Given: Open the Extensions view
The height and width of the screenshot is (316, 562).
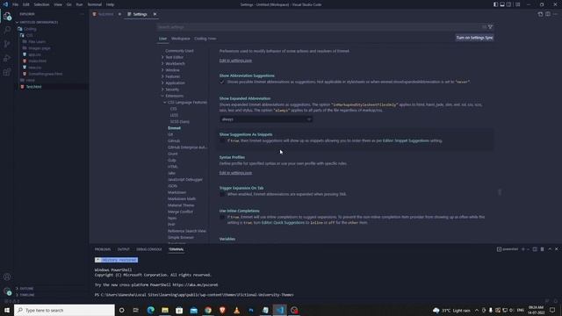Looking at the screenshot, I should (7, 72).
